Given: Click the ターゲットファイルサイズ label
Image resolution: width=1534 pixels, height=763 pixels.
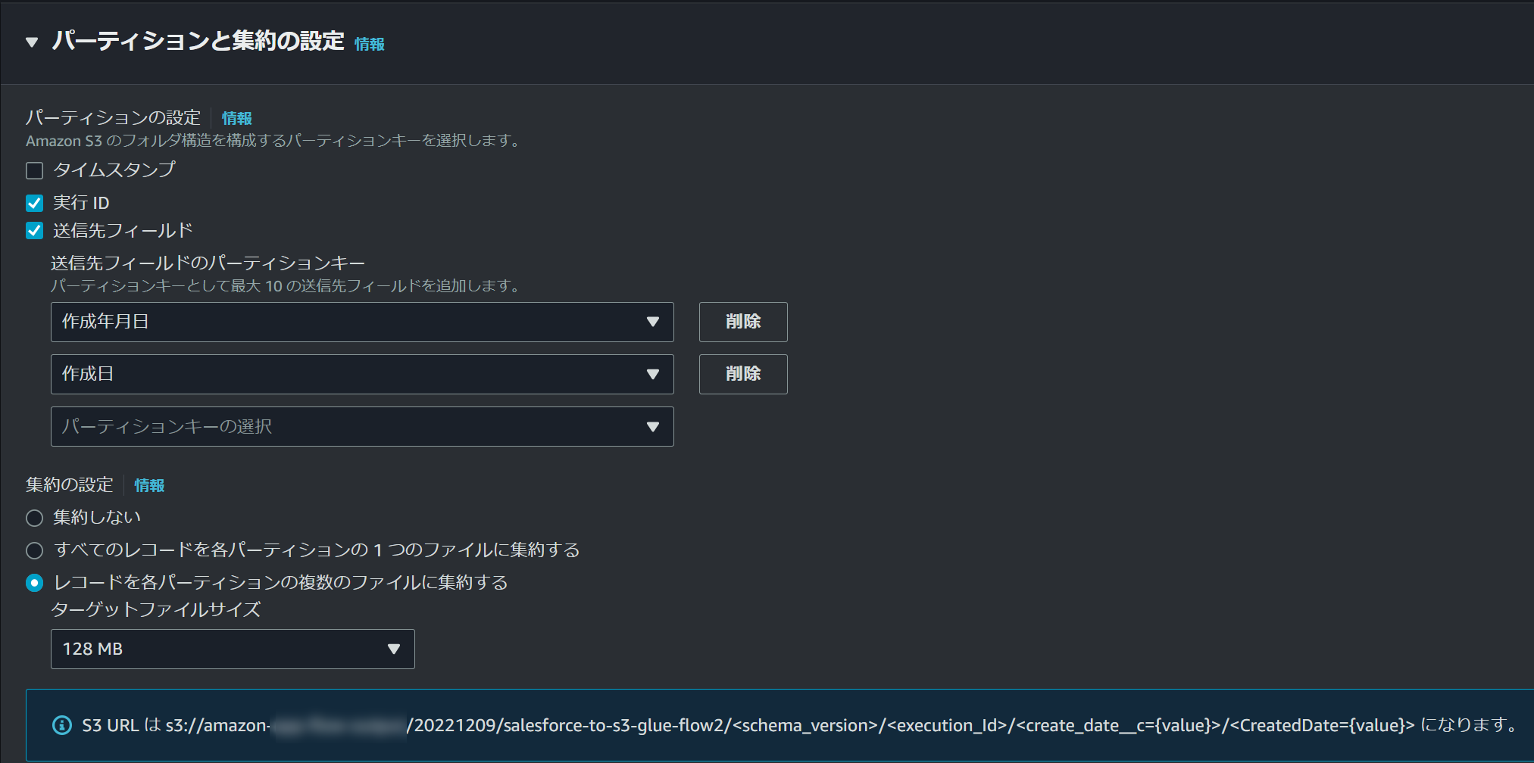Looking at the screenshot, I should (156, 609).
